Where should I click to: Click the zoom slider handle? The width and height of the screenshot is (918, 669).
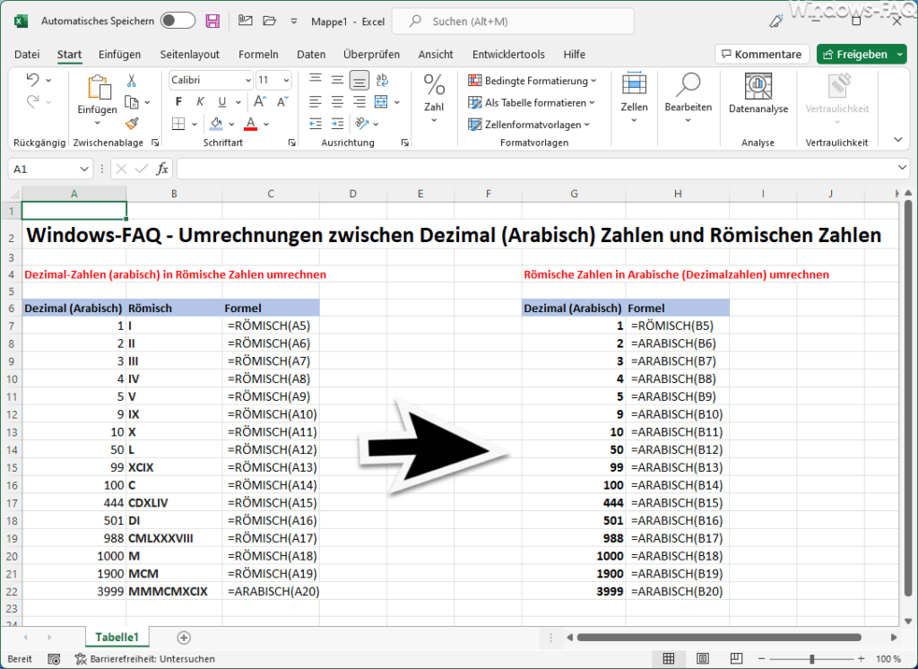(x=811, y=659)
